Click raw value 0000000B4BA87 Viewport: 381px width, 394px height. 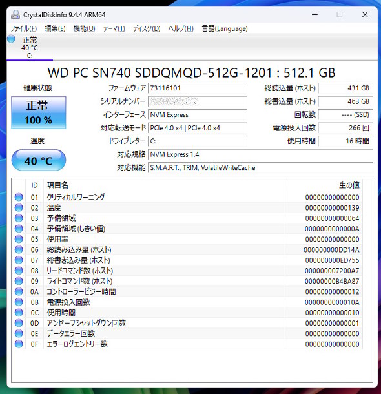click(332, 281)
